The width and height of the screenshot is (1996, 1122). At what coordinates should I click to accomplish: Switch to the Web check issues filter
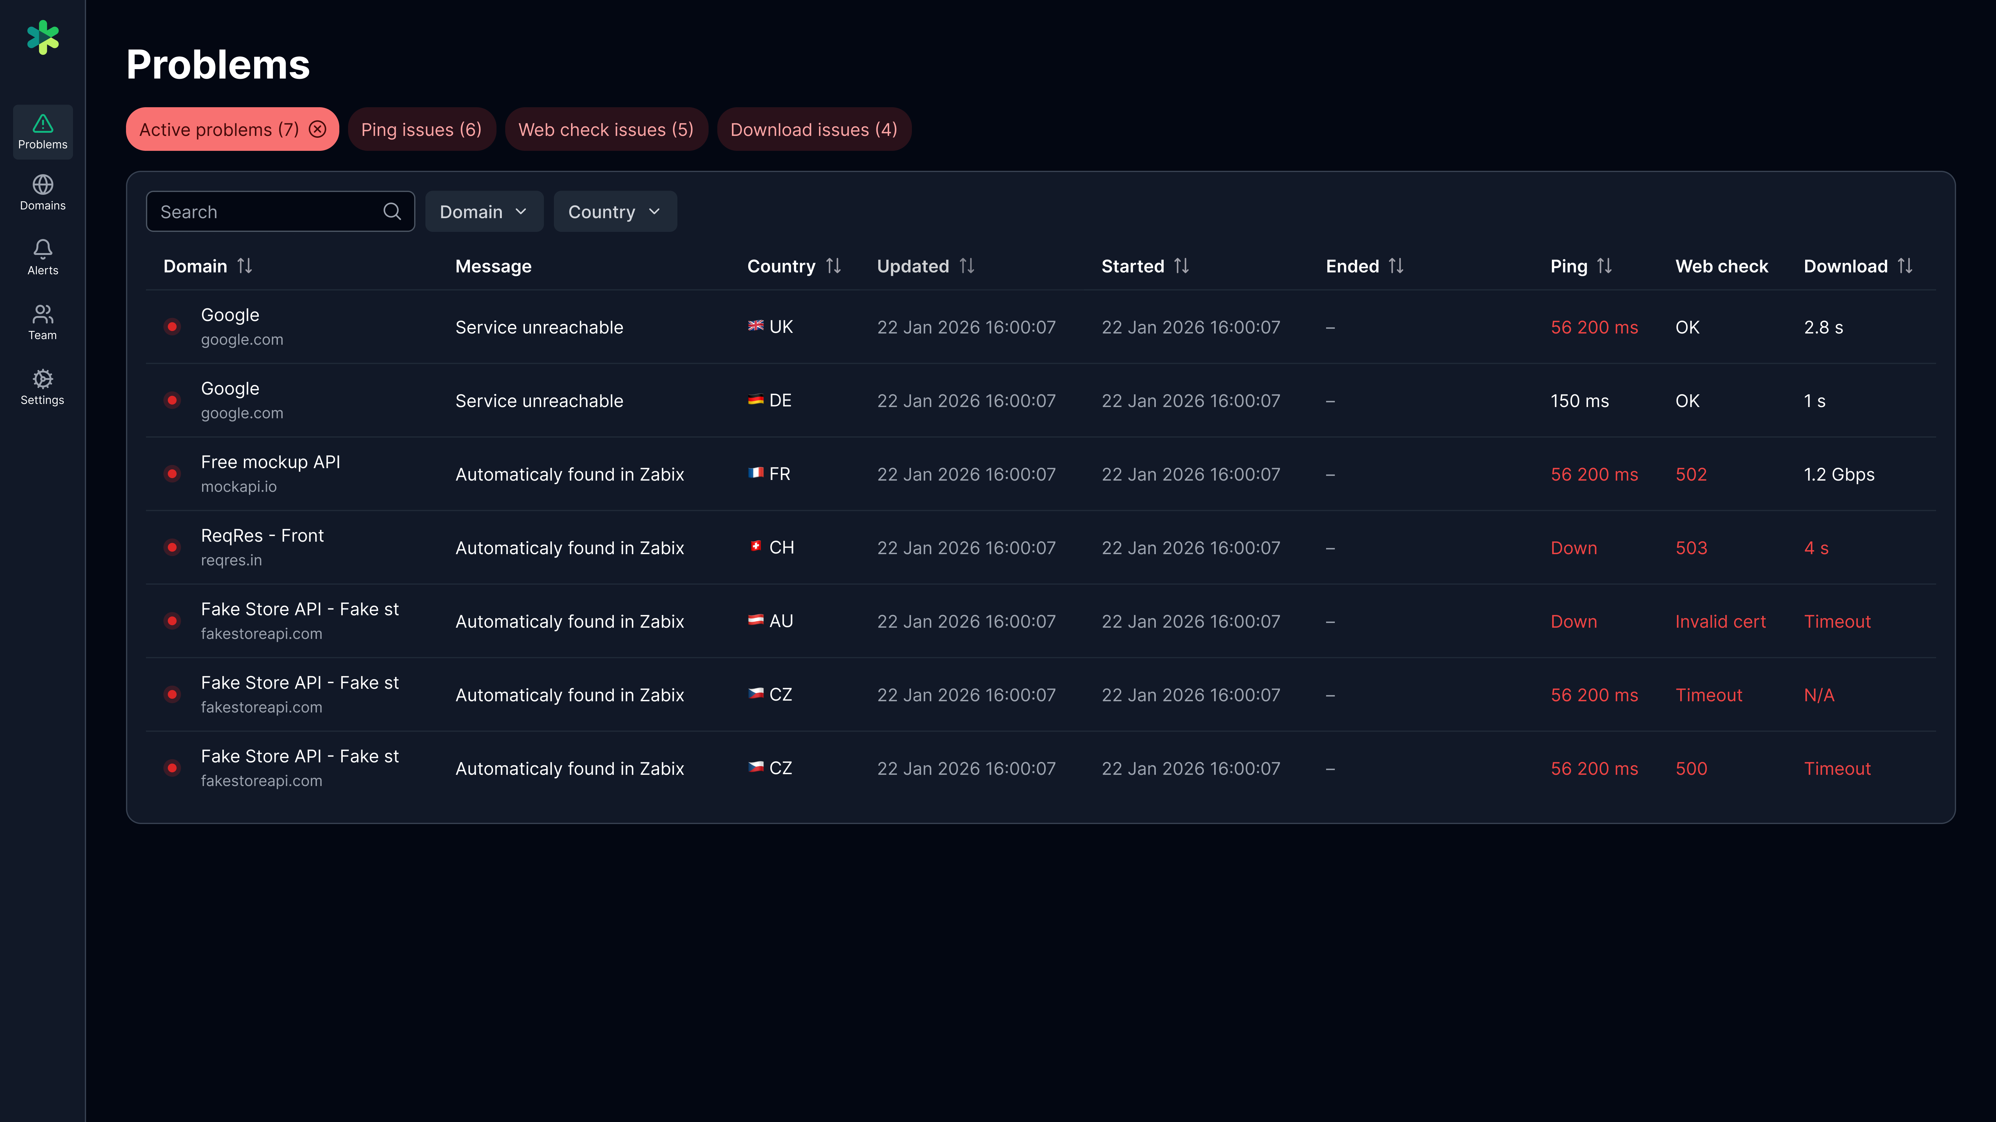coord(606,129)
